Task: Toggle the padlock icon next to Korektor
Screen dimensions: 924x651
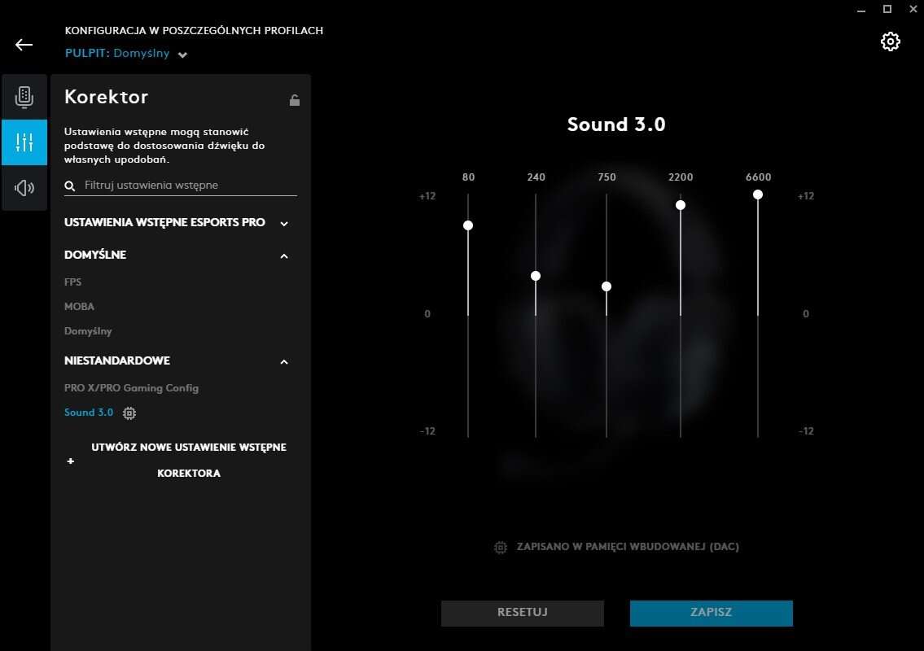Action: point(295,100)
